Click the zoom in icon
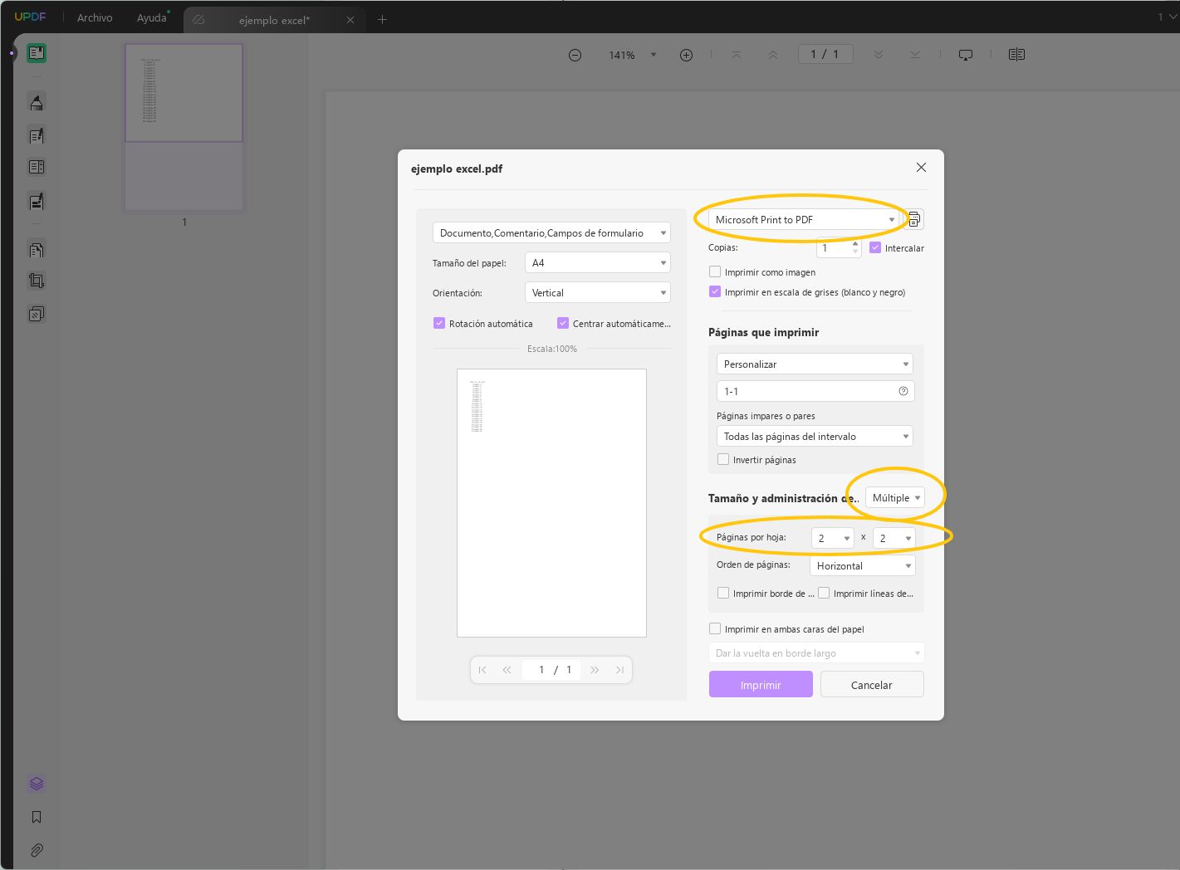 click(686, 54)
